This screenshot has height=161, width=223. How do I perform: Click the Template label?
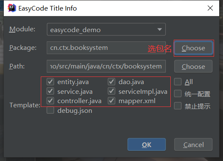coord(25,105)
